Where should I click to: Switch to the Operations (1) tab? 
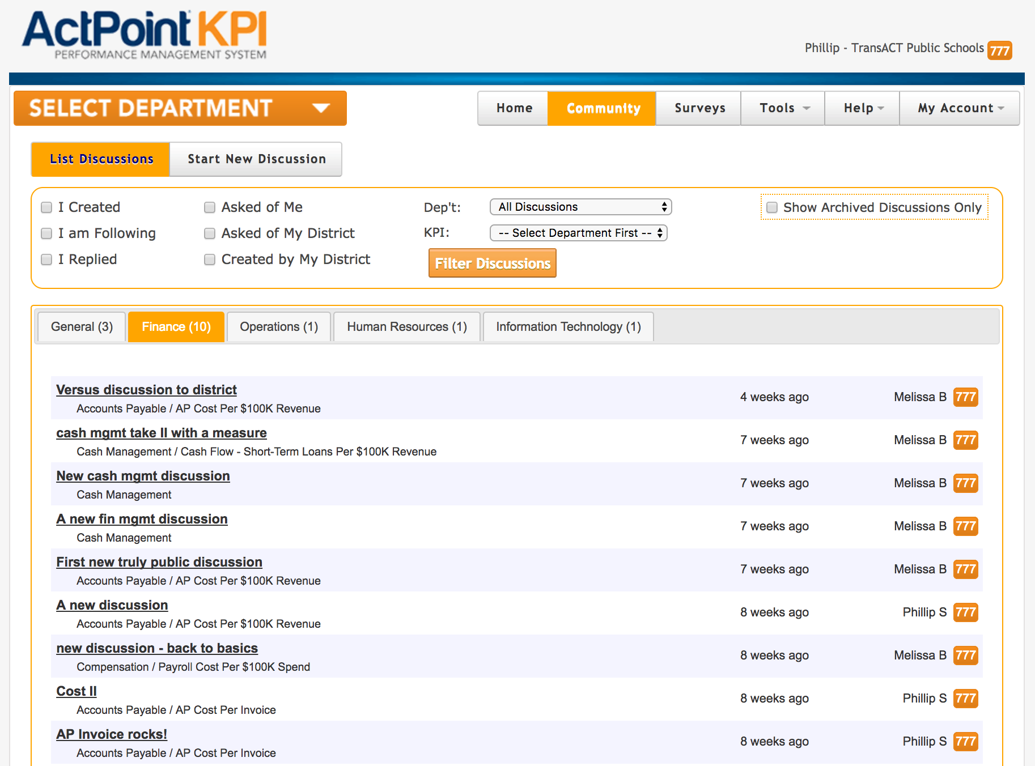(279, 327)
